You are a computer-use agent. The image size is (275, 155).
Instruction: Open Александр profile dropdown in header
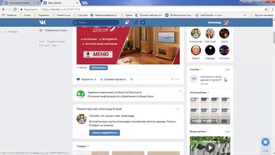220,22
